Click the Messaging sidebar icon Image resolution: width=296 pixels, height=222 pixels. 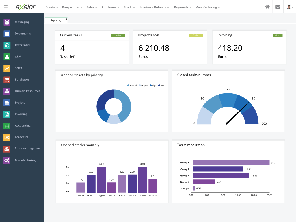pos(7,22)
